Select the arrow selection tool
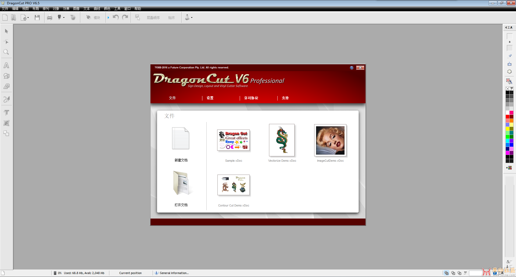The width and height of the screenshot is (516, 277). pos(6,31)
